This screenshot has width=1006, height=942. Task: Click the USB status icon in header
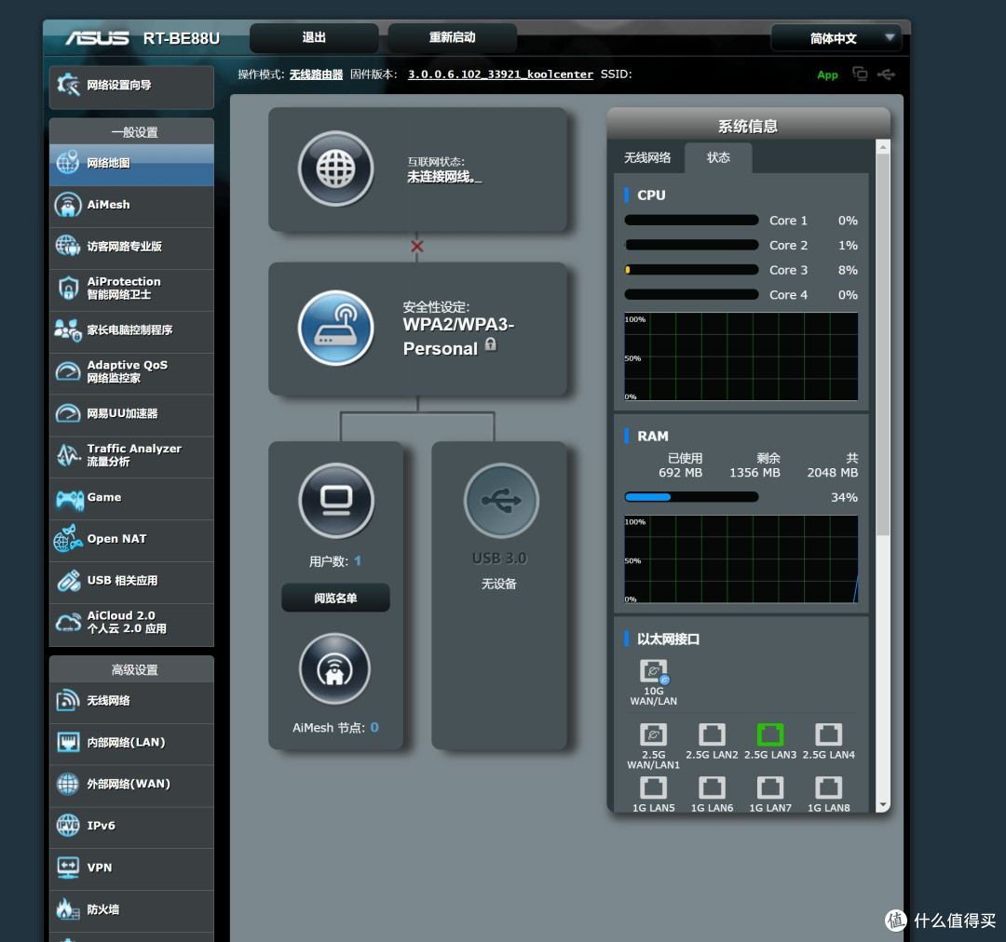[886, 74]
